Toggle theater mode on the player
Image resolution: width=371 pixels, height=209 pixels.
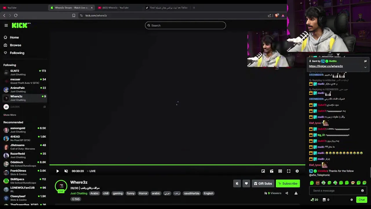tap(280, 171)
